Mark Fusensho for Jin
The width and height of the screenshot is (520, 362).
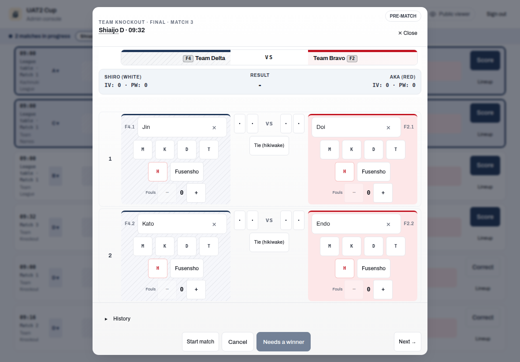coord(187,172)
